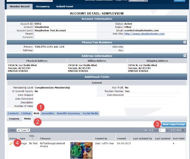Collapse the Phone/Fax Numbers section
The height and width of the screenshot is (159, 190).
click(x=185, y=42)
